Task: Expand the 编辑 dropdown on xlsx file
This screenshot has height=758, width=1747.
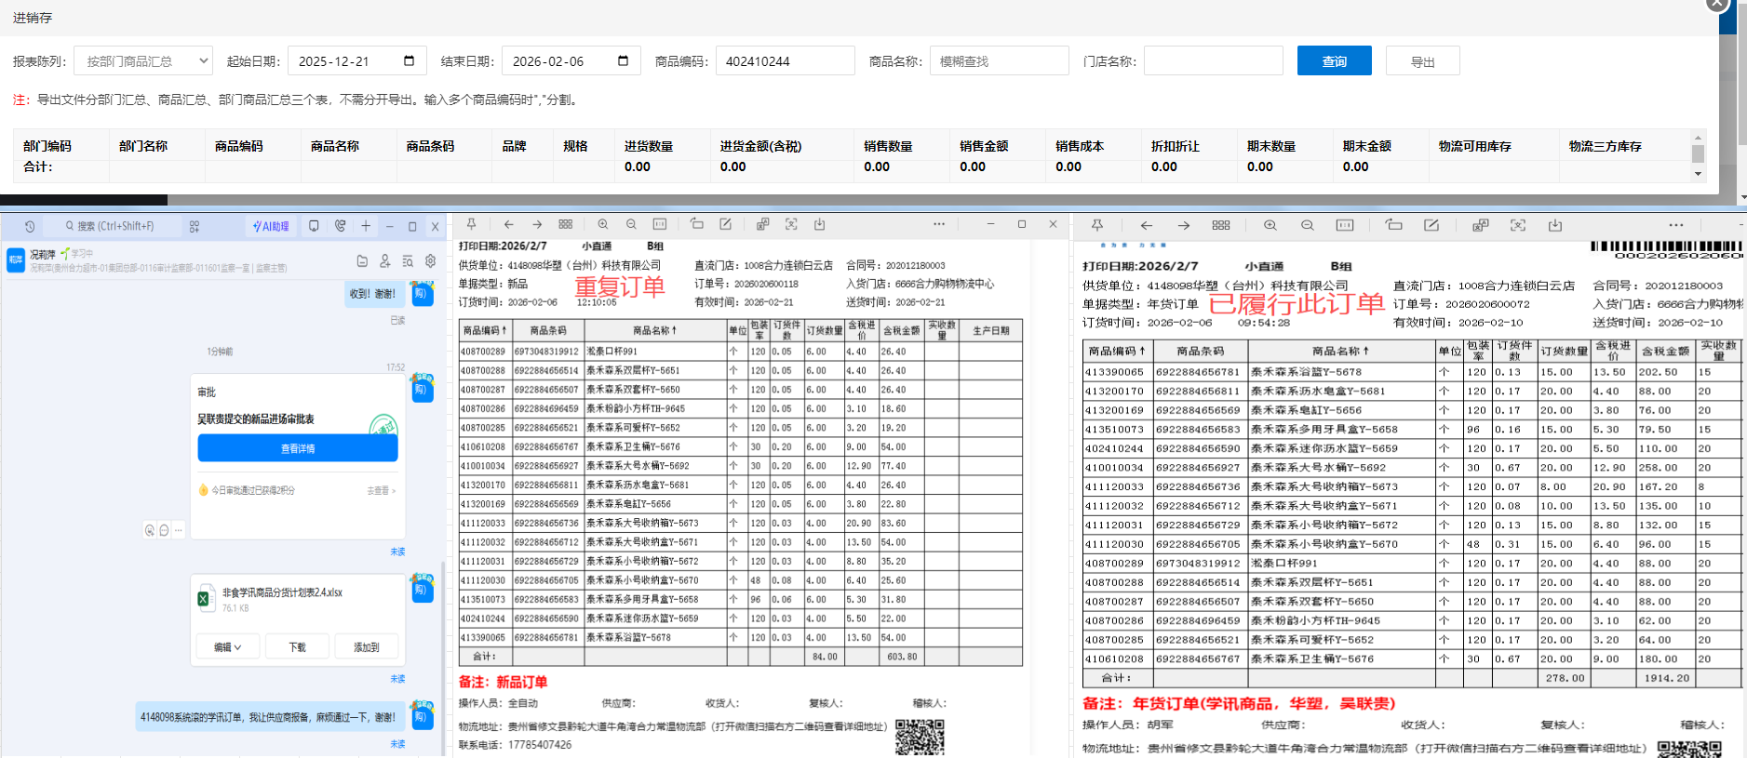Action: coord(228,647)
